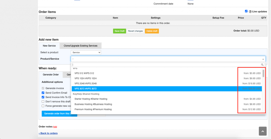Click the Save Draft button
The image size is (271, 139).
click(x=119, y=31)
